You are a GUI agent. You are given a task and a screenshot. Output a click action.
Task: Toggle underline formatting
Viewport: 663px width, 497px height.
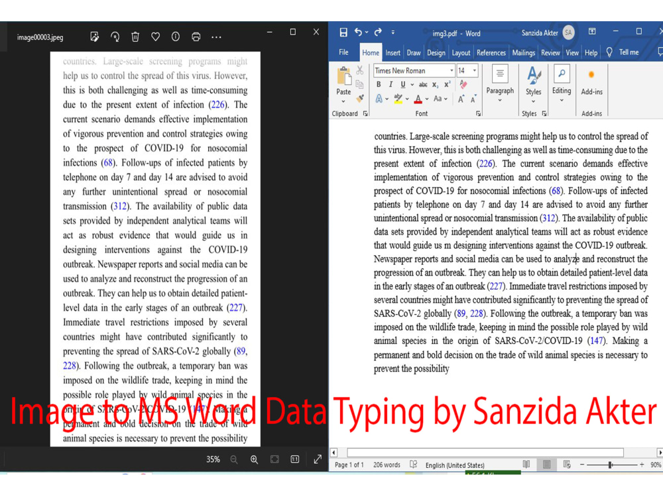click(x=403, y=85)
